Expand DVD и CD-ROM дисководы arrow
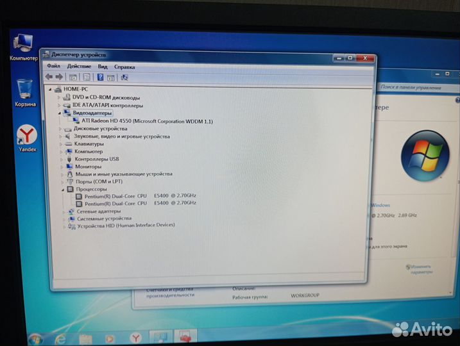The image size is (460, 346). (59, 97)
